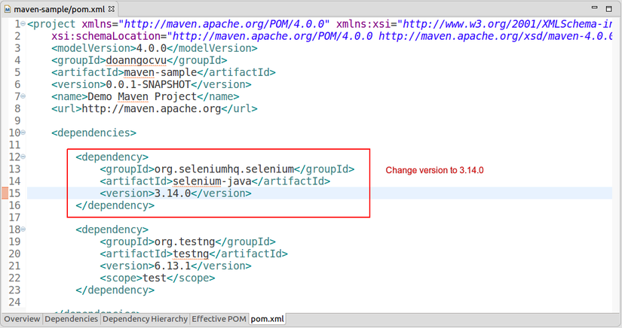Collapse the selenium dependency at line 12
The image size is (622, 328).
[x=23, y=157]
